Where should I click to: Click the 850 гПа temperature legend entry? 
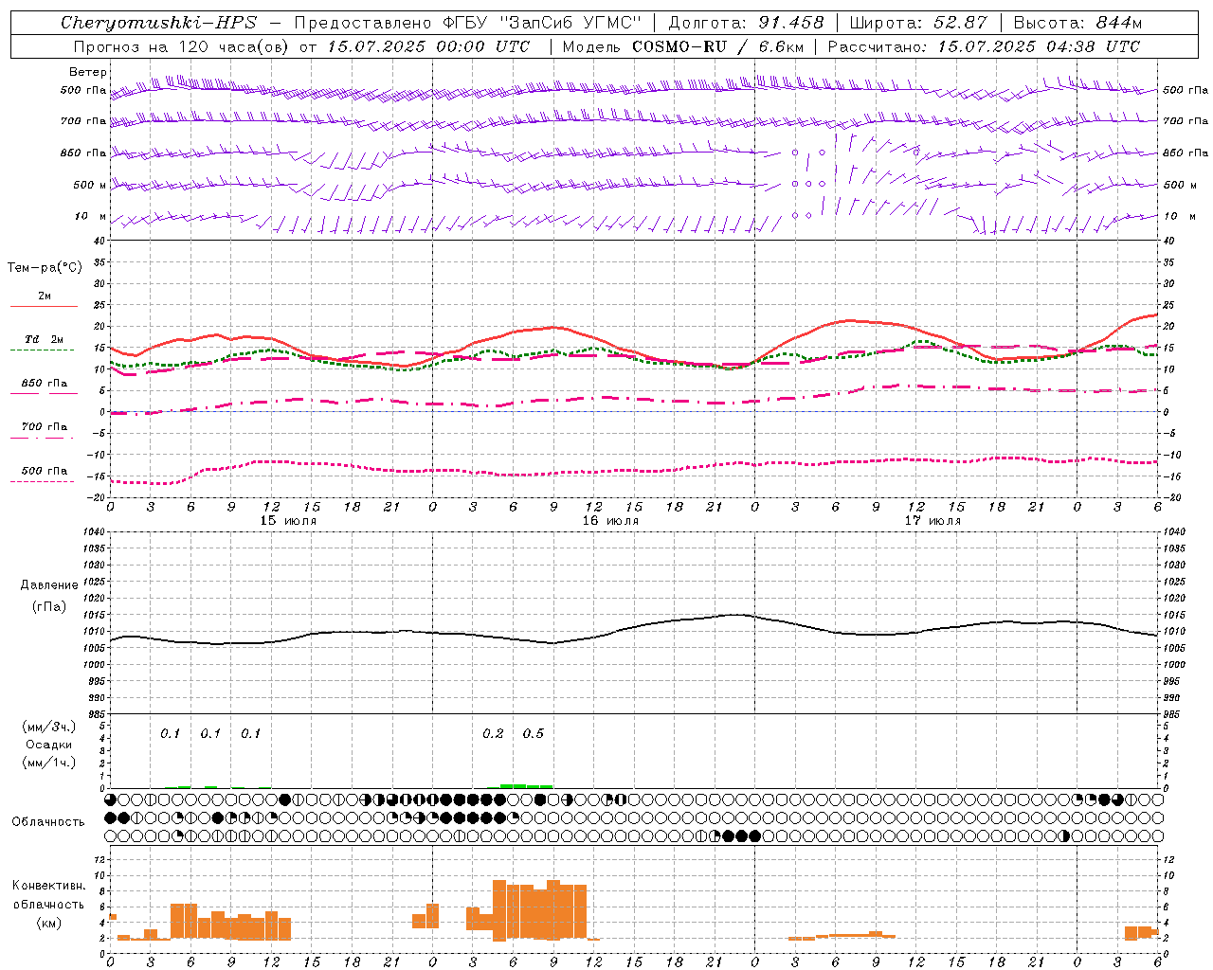coord(45,384)
